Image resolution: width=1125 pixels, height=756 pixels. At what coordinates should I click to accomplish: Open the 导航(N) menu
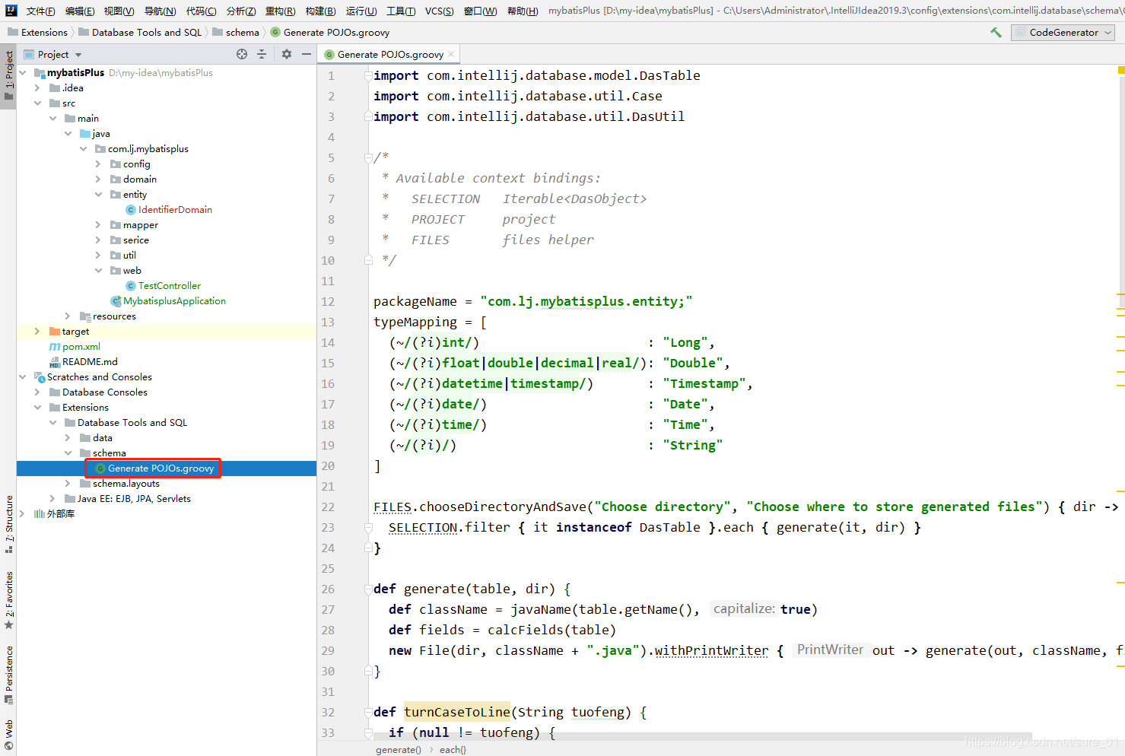(160, 11)
